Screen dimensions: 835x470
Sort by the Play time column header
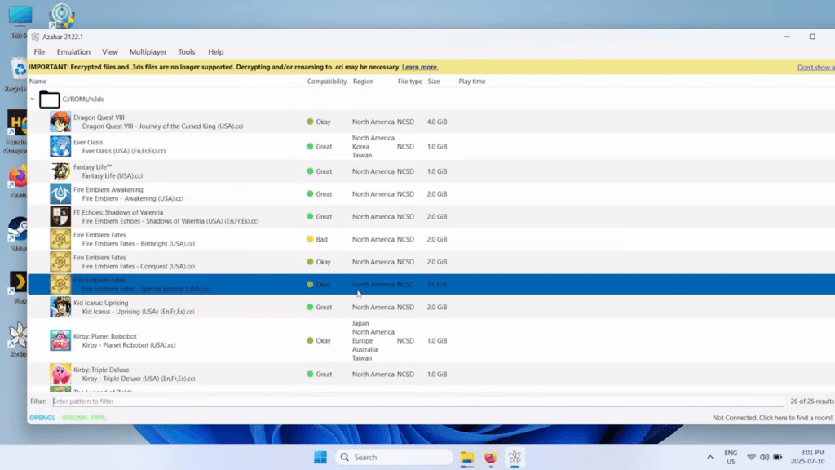pyautogui.click(x=472, y=82)
